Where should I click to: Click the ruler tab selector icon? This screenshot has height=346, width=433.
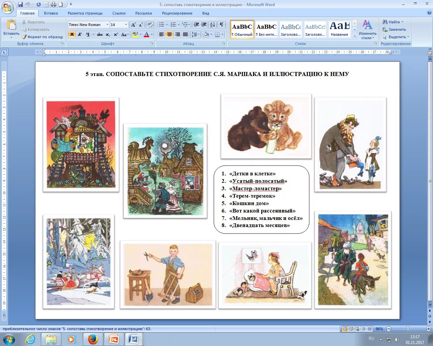tap(4, 52)
